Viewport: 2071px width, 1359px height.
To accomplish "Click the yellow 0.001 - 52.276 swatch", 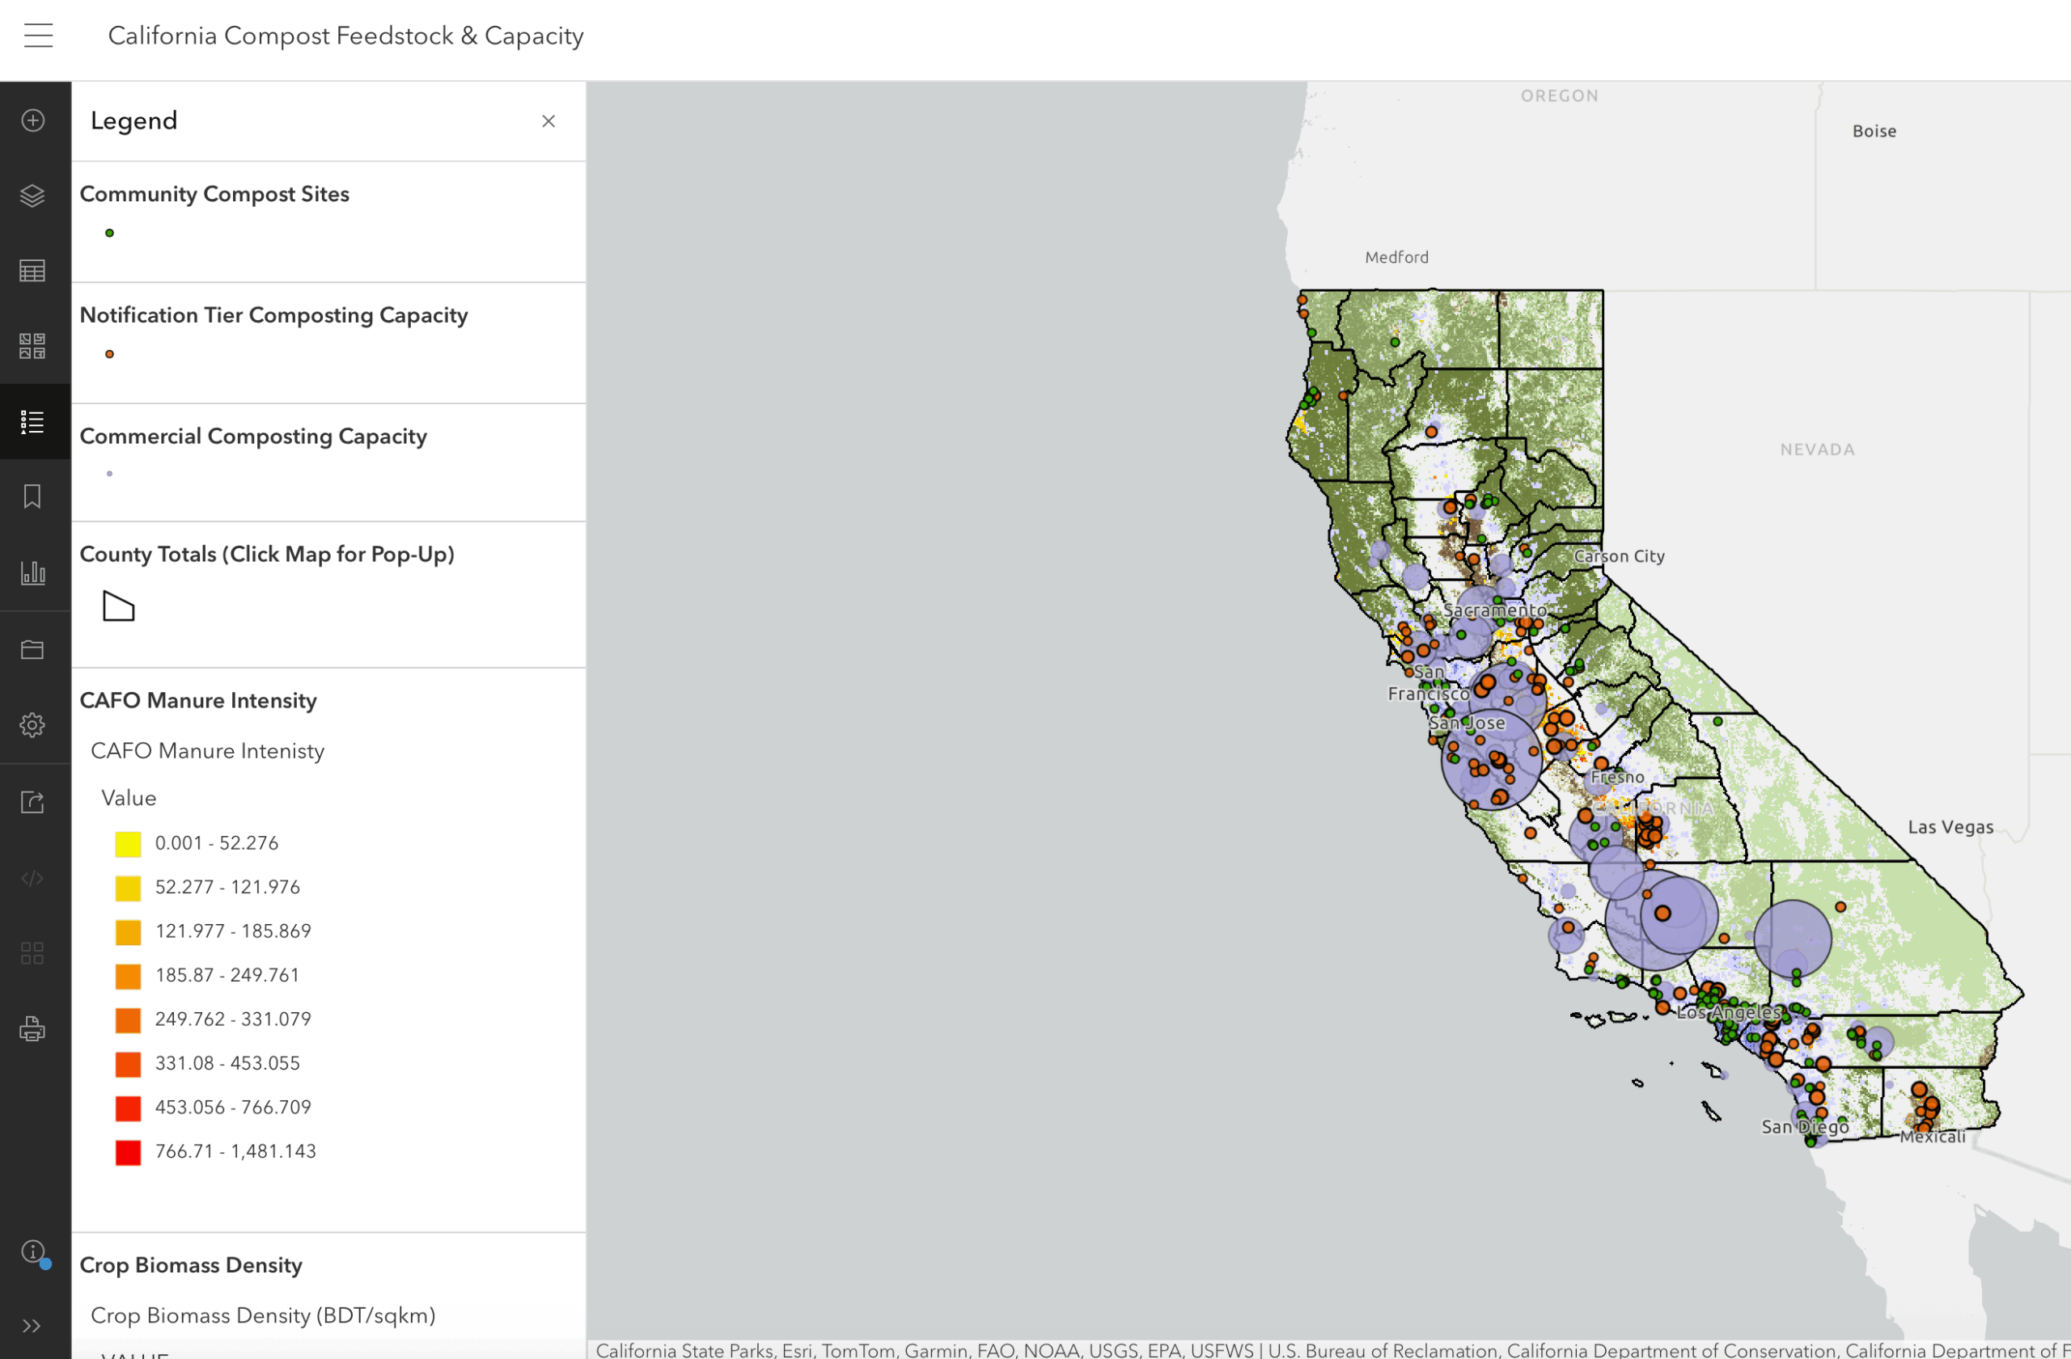I will (x=128, y=843).
